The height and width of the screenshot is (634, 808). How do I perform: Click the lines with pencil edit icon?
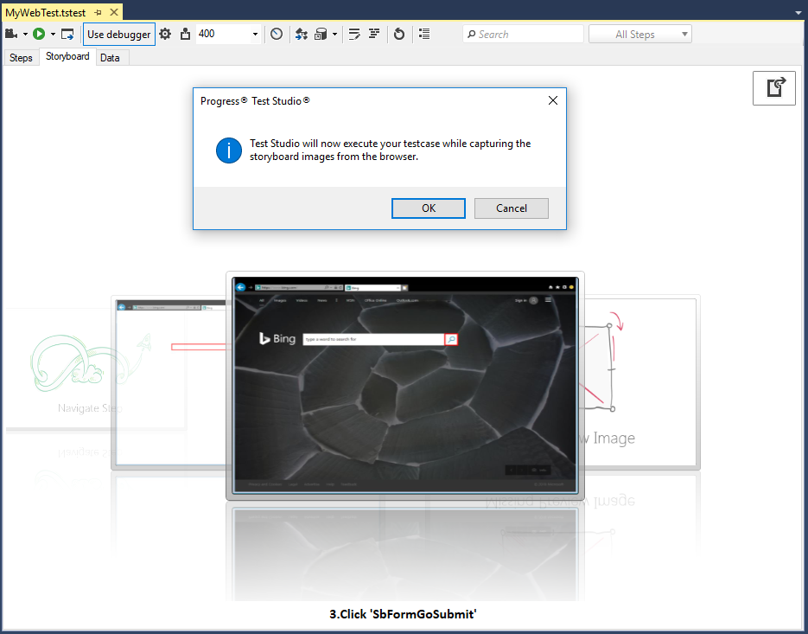pos(354,34)
